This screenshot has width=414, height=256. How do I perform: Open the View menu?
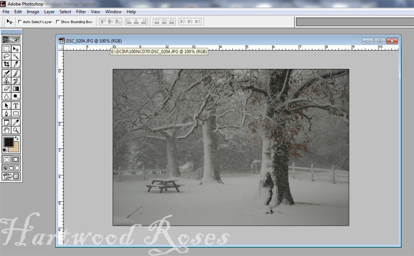pyautogui.click(x=95, y=12)
